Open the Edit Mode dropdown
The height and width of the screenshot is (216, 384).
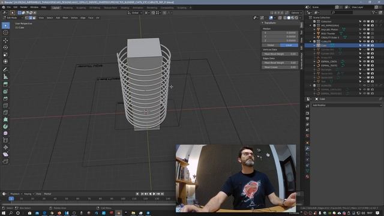tap(13, 17)
